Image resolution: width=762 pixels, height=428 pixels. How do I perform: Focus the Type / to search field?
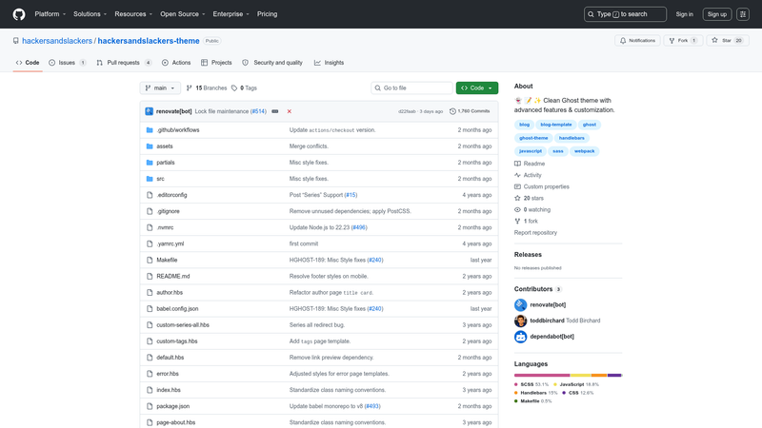625,14
